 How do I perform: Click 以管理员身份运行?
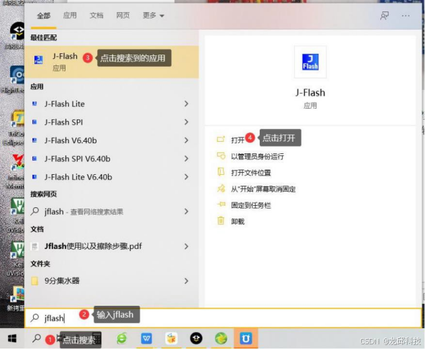[257, 157]
